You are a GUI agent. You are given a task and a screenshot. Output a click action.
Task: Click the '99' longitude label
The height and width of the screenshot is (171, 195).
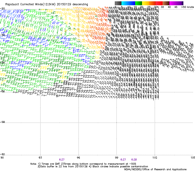click(116, 158)
